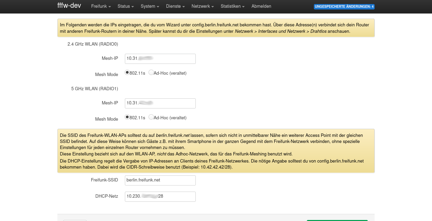Open the Freifunk dropdown menu
The image size is (432, 221).
[x=101, y=6]
